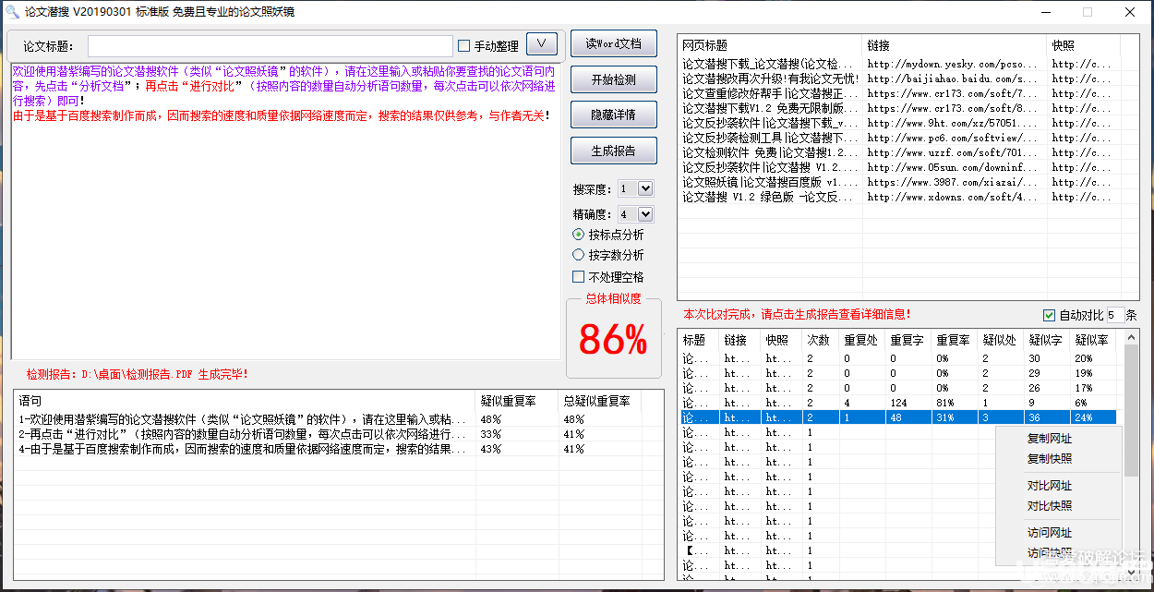
Task: Click 链接 header in web results list
Action: pos(955,45)
